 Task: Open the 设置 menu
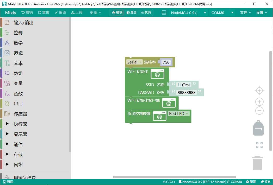point(262,12)
